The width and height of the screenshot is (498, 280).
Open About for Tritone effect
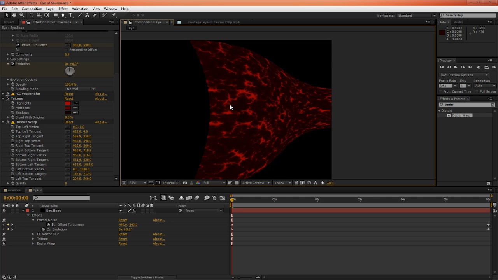[101, 98]
